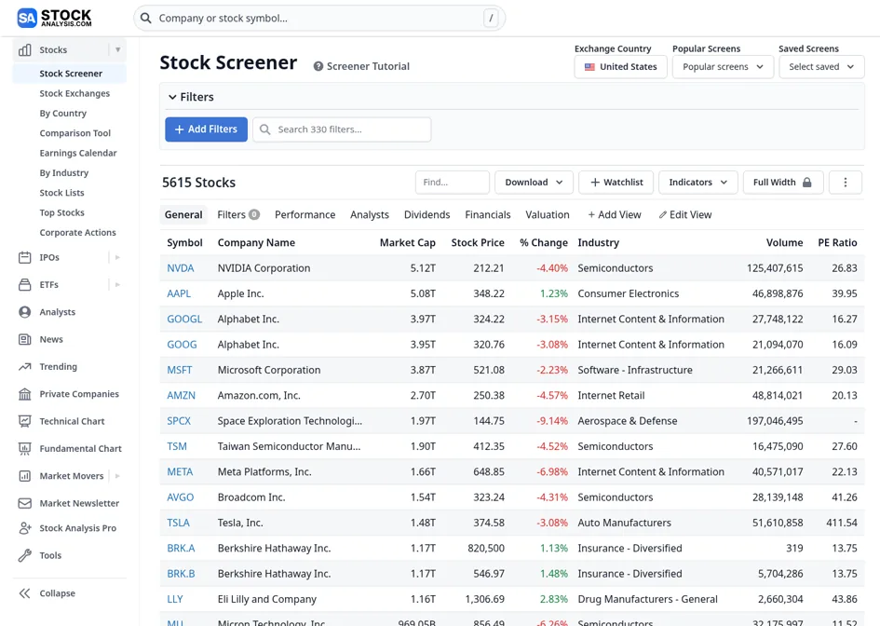The width and height of the screenshot is (880, 626).
Task: Open the TSLA symbol link
Action: (178, 523)
